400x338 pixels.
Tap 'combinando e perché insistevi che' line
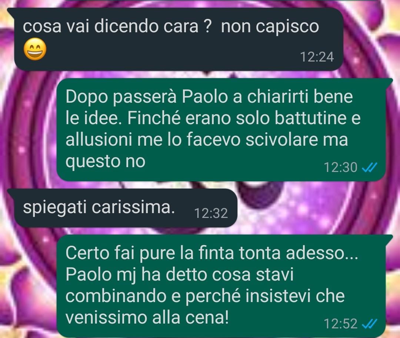coord(205,296)
